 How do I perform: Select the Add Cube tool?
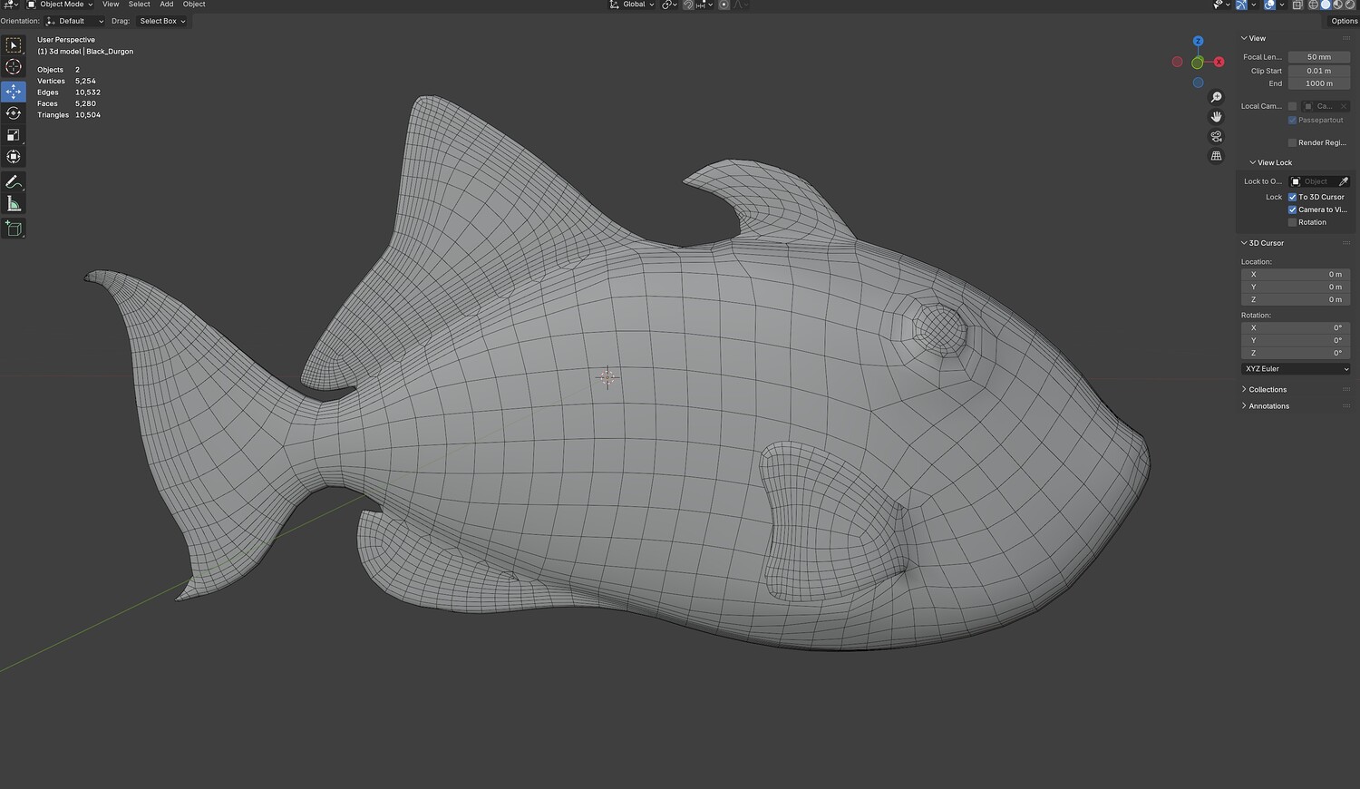pos(14,229)
